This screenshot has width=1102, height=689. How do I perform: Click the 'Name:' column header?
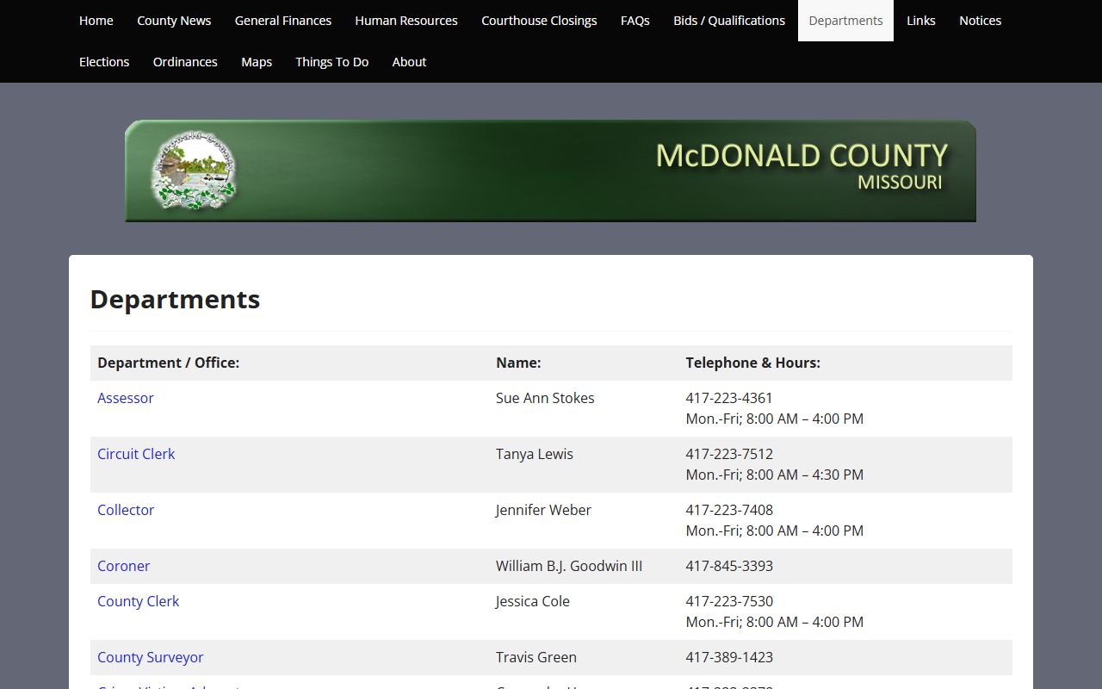(x=518, y=363)
